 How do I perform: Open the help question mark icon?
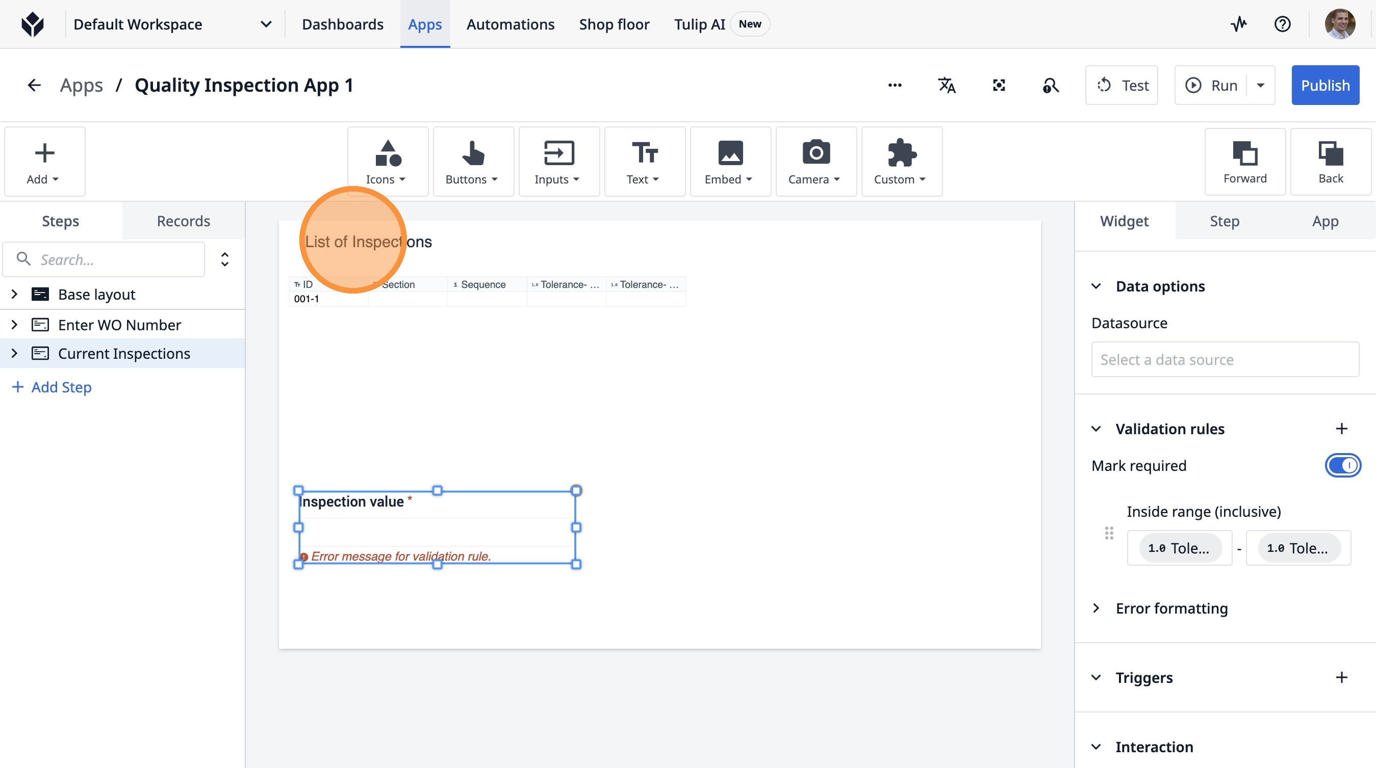tap(1282, 24)
